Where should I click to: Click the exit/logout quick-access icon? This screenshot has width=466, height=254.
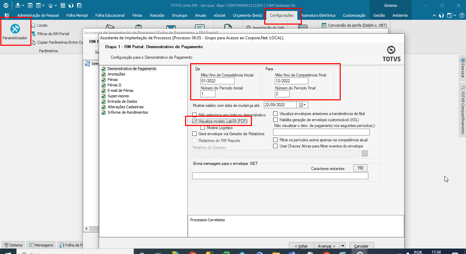click(x=79, y=5)
